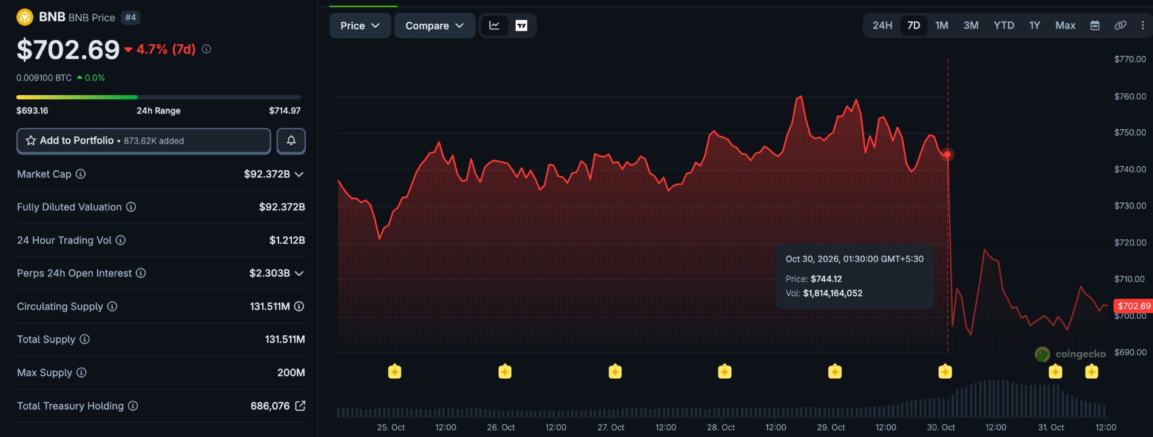Select YTD time range
This screenshot has height=437, width=1153.
point(1004,25)
